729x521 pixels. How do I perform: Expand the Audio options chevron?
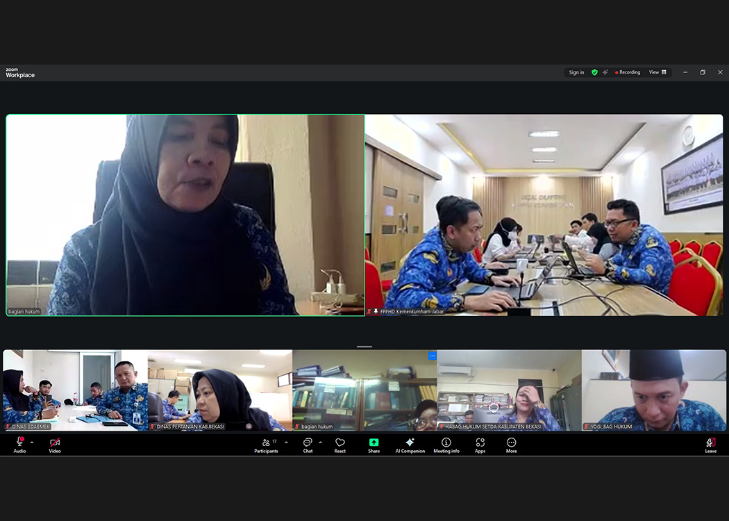31,441
